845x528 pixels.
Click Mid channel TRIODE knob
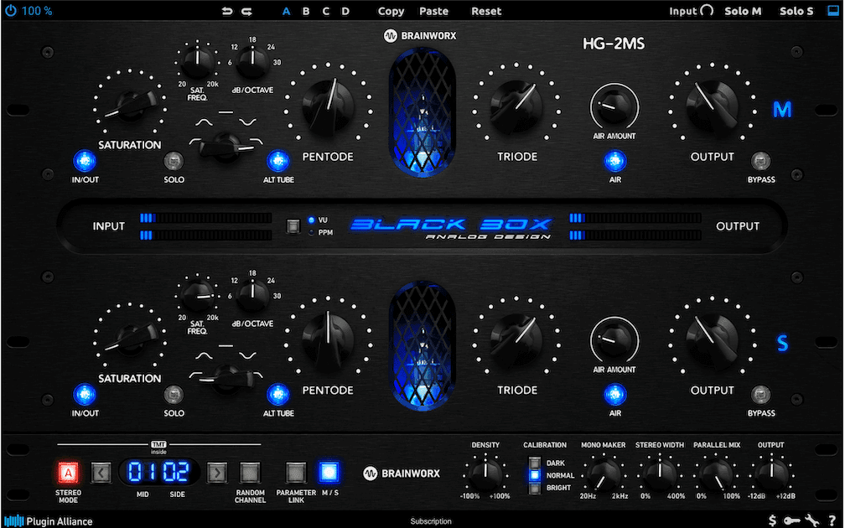[x=516, y=107]
